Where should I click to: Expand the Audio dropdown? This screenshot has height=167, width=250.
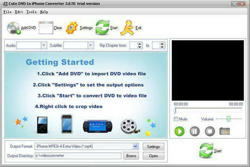[x=44, y=45]
